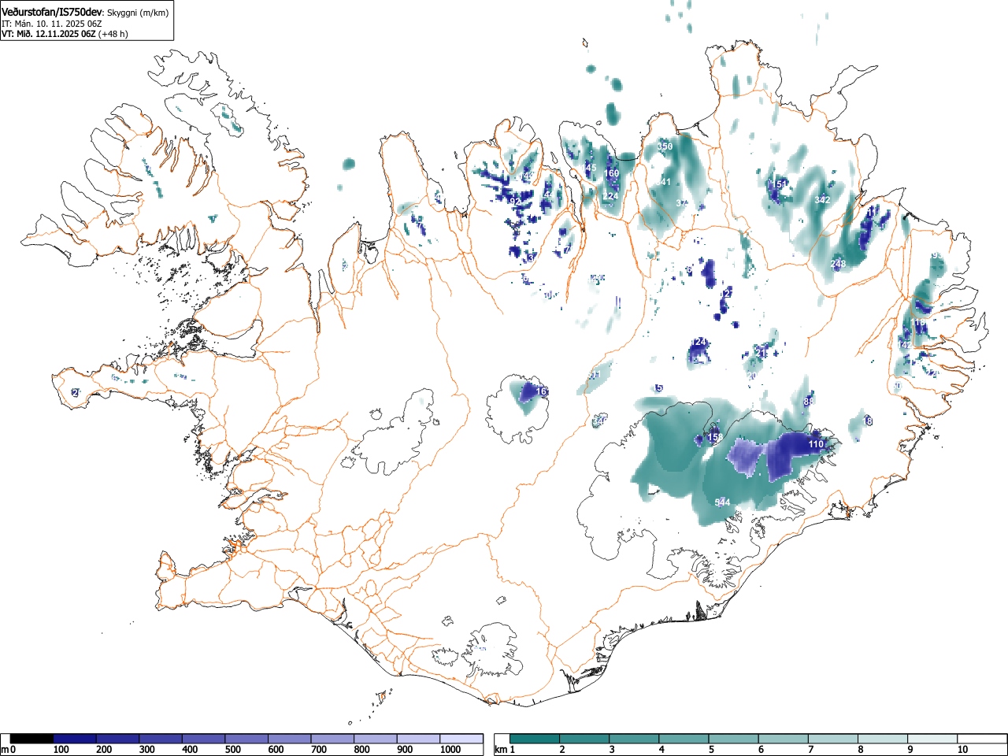Select the '(+48 h)' forecast offset text
1008x756 pixels.
point(113,34)
